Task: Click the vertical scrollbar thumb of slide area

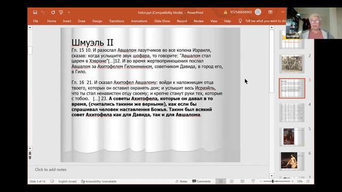Action: tap(271, 61)
